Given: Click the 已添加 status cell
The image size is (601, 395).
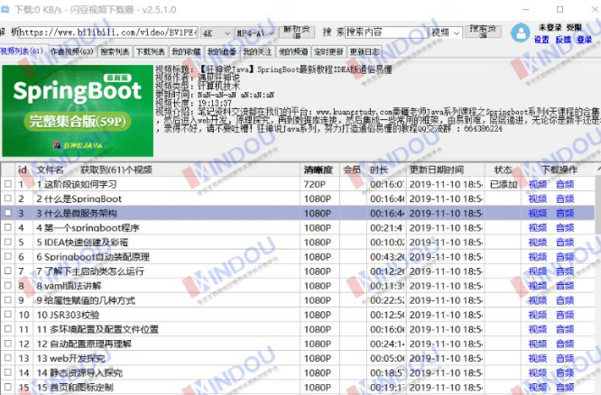Looking at the screenshot, I should (x=504, y=184).
